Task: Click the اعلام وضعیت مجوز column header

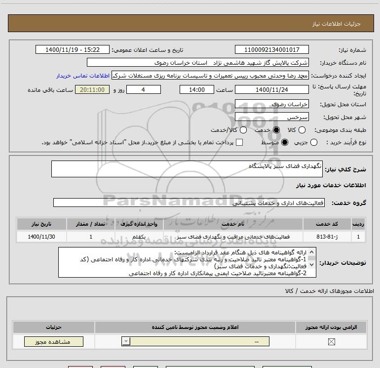Action: [195, 327]
